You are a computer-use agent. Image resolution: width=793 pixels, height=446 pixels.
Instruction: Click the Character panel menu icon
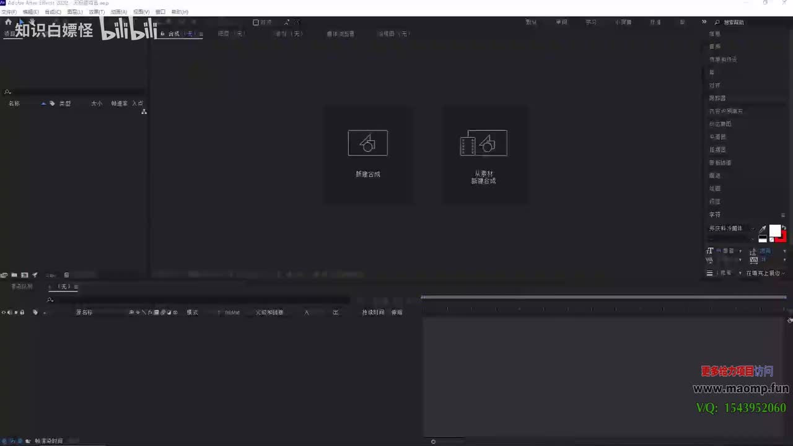782,215
